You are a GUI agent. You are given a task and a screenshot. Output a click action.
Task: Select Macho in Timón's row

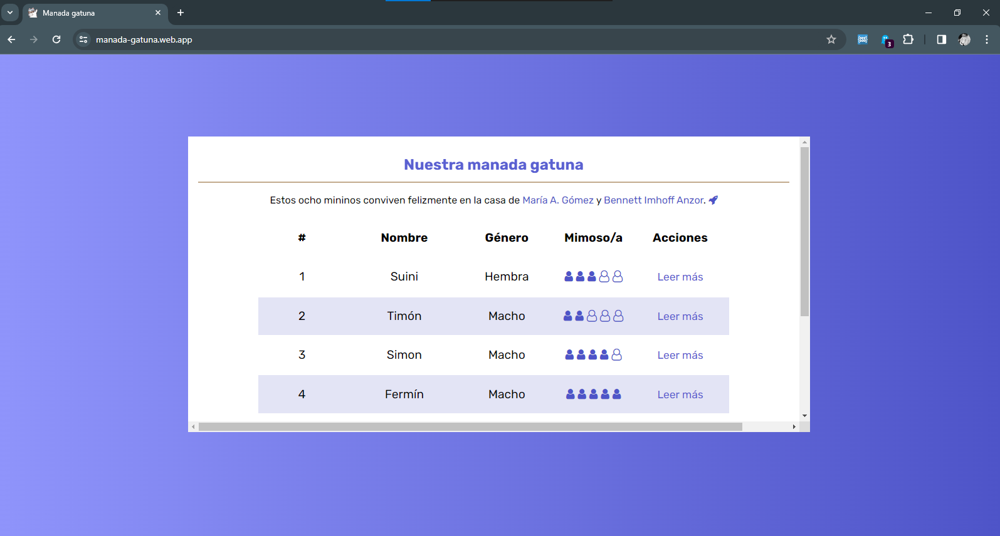[507, 316]
